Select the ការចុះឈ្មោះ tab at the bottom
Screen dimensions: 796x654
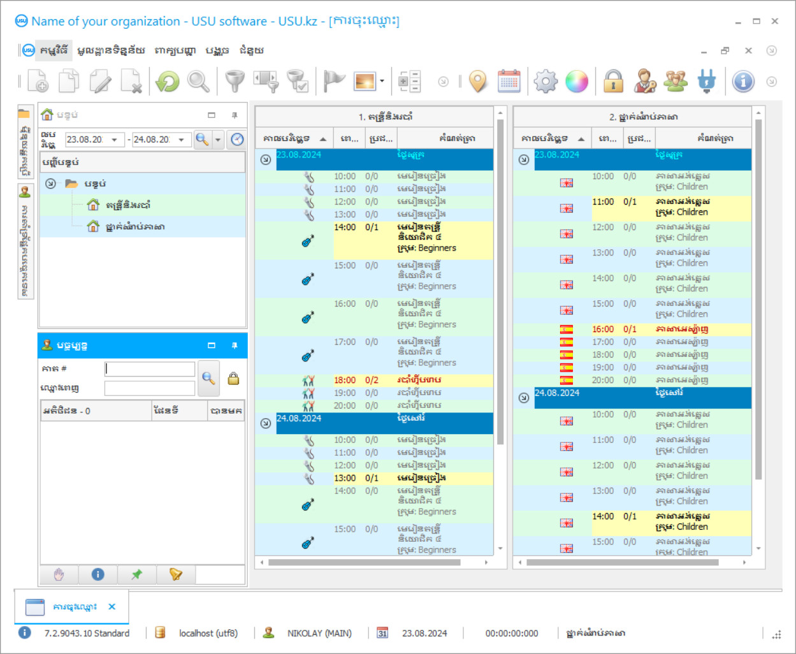pyautogui.click(x=74, y=607)
